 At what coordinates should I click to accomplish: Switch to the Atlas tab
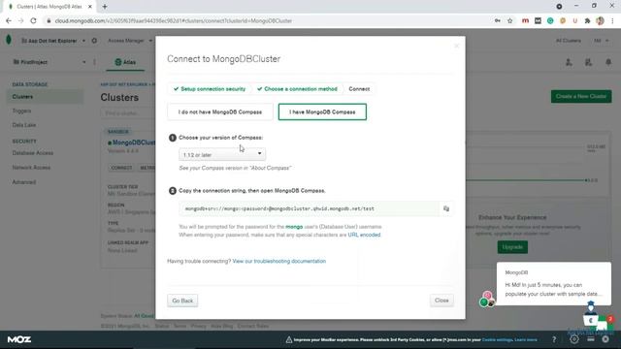pos(125,62)
